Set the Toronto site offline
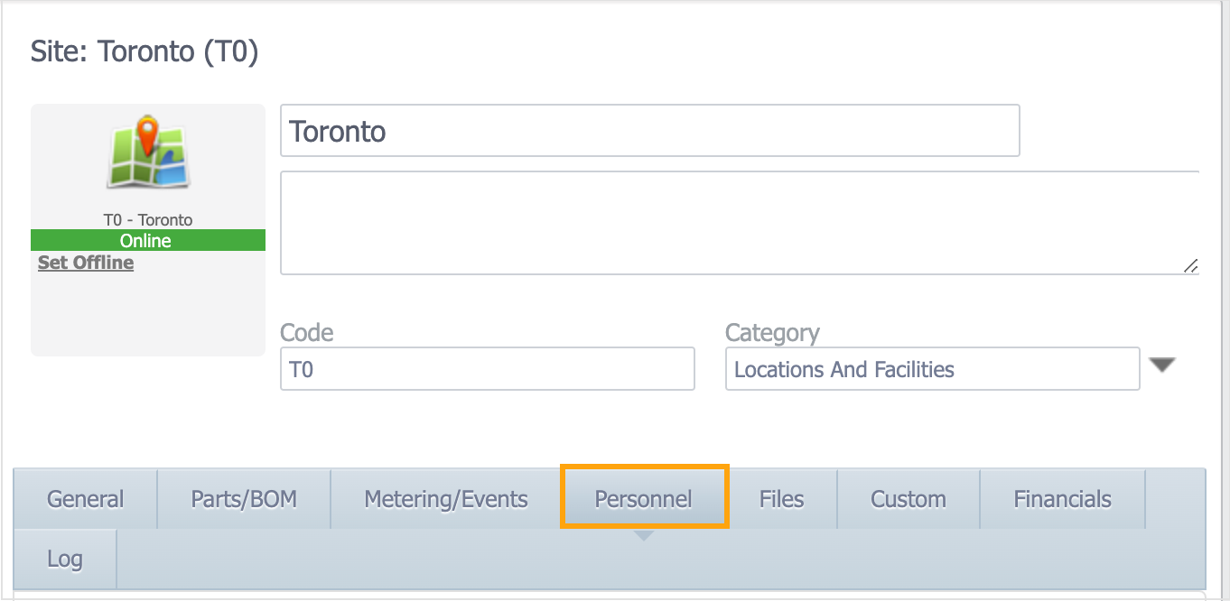 (84, 262)
